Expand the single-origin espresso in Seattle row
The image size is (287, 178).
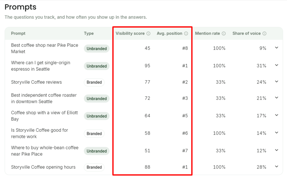[277, 65]
